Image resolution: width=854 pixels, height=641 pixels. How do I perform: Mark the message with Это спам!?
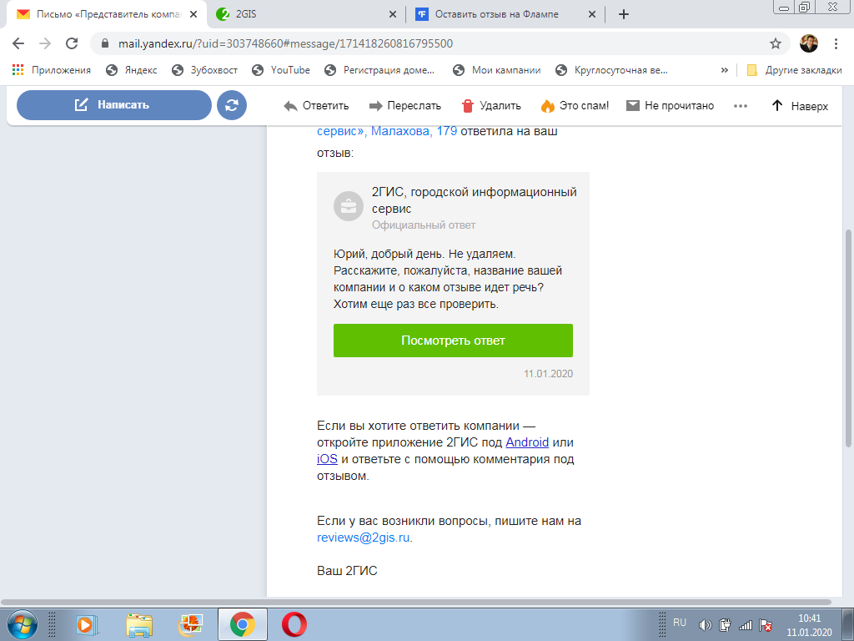point(575,106)
